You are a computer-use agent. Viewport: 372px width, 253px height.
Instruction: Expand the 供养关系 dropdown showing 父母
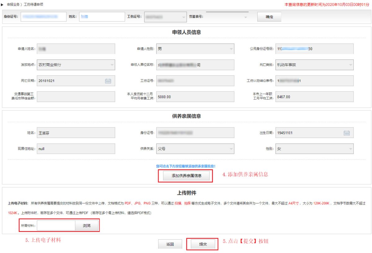231,149
